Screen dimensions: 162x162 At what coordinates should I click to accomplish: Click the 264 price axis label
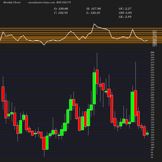pos(152,67)
